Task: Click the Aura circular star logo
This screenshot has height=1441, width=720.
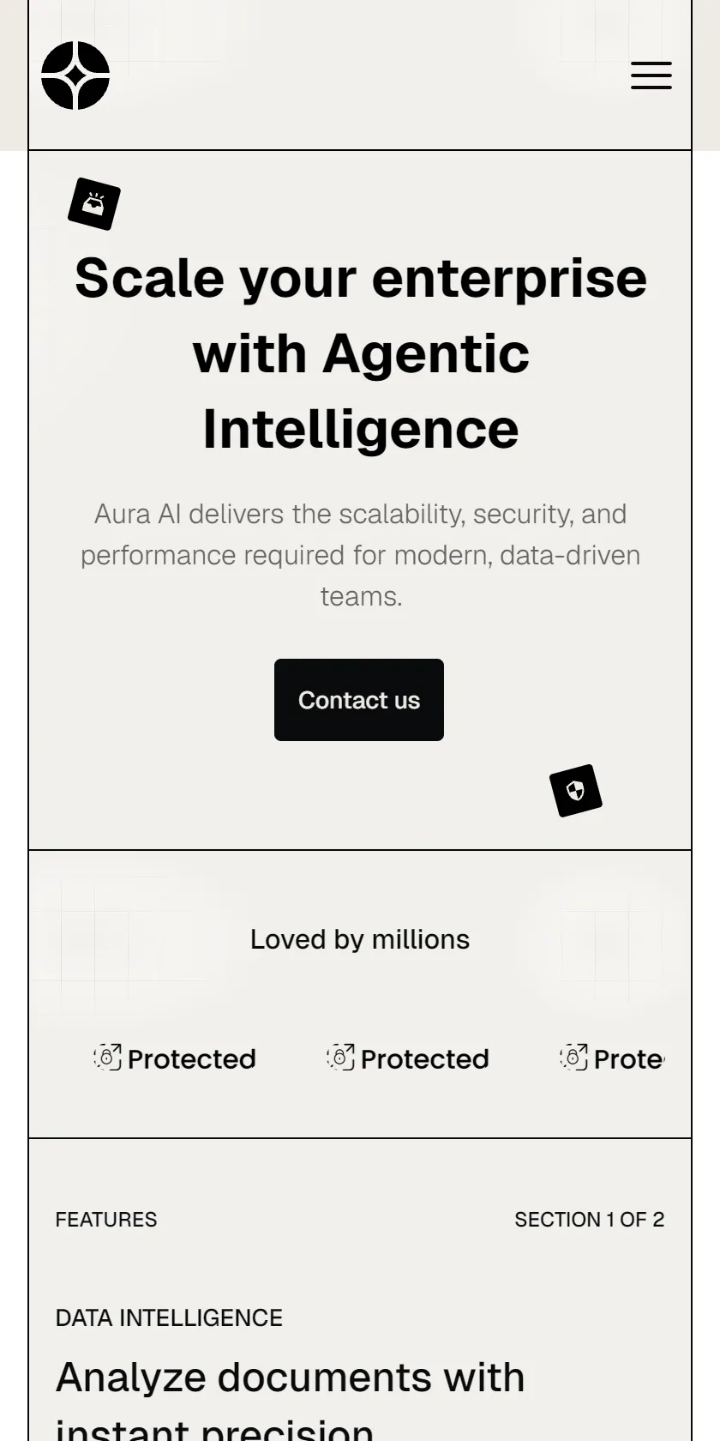Action: 75,75
